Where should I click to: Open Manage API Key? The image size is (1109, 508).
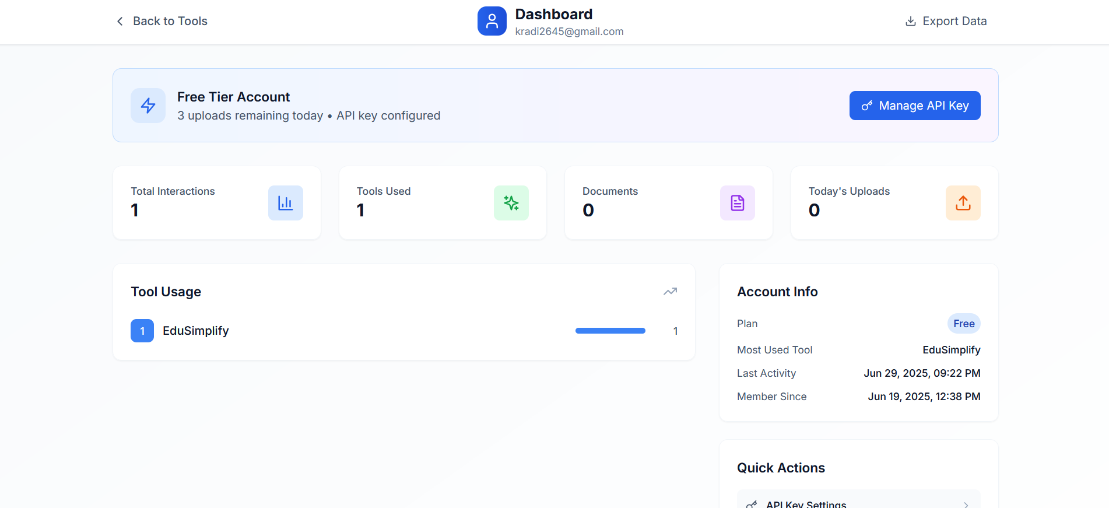915,106
